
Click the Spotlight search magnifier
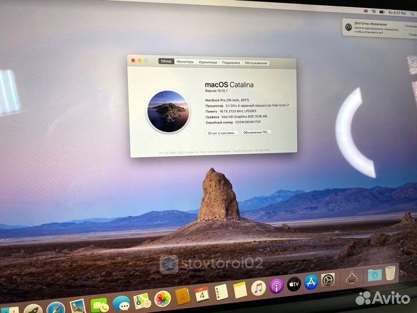[414, 13]
